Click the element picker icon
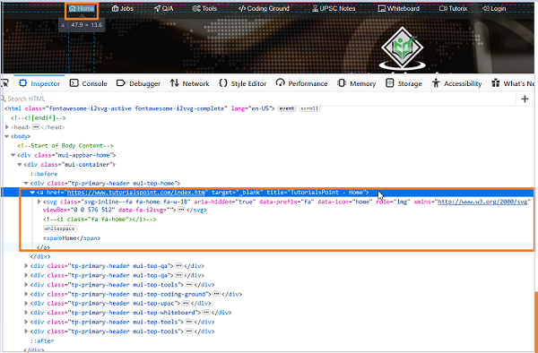This screenshot has height=353, width=538. [4, 83]
